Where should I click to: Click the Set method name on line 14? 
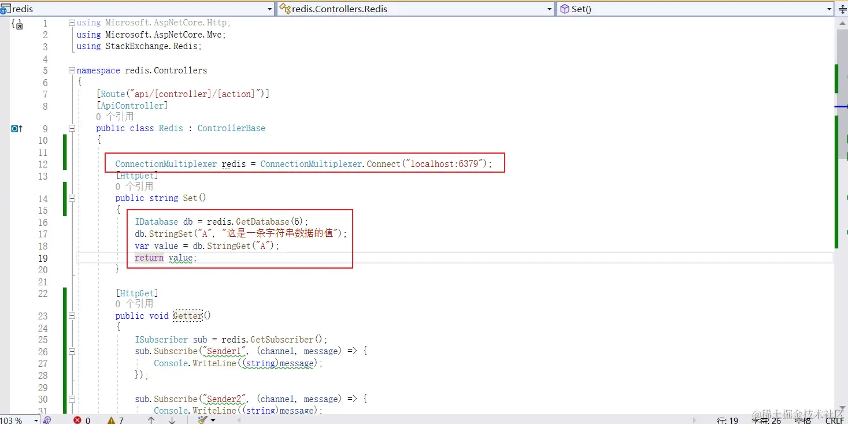(x=190, y=198)
